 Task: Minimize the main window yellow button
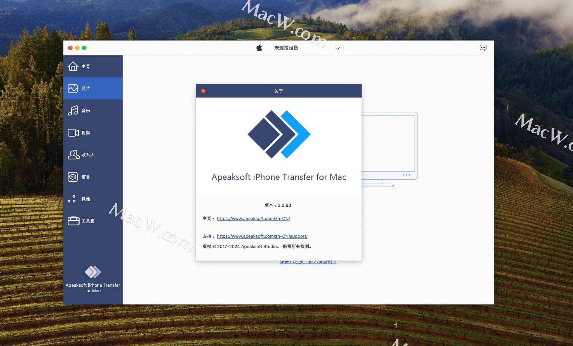tap(77, 48)
